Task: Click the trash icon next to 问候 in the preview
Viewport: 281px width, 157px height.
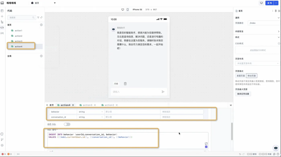Action: pos(125,84)
